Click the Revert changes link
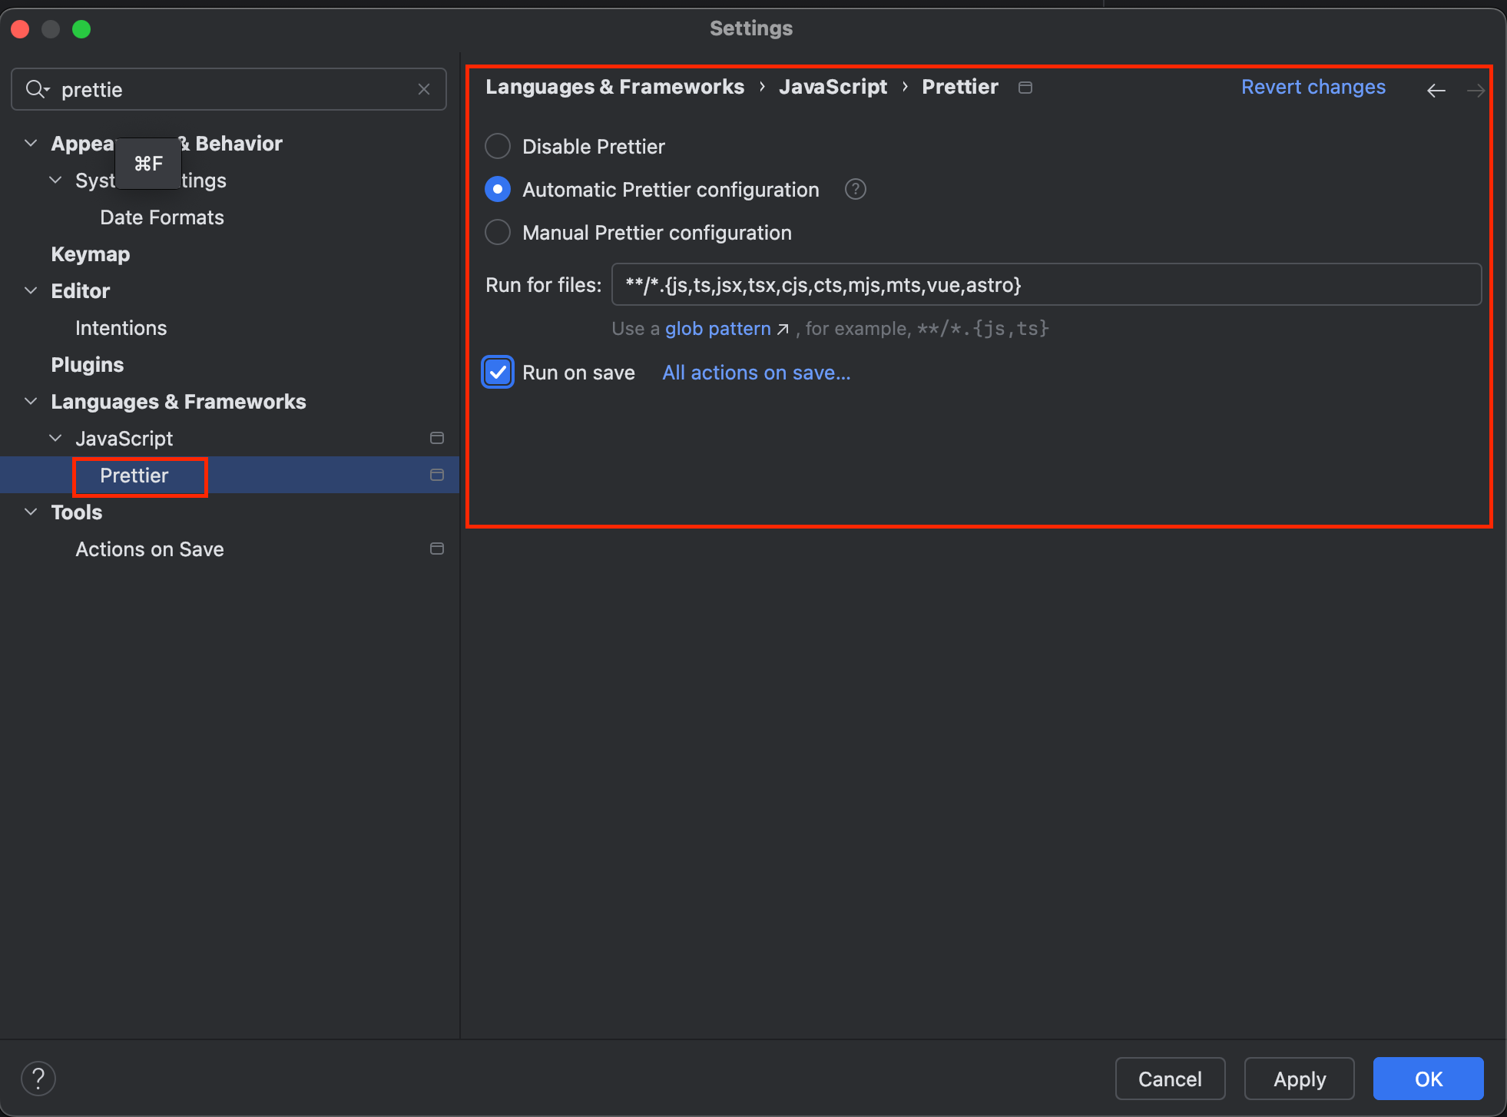The image size is (1507, 1117). (1313, 87)
